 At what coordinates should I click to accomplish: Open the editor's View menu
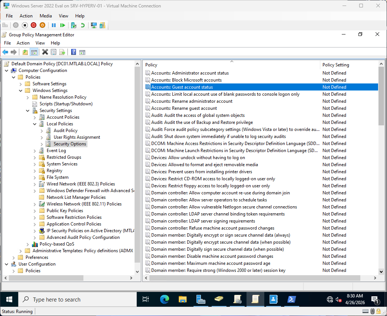point(40,43)
